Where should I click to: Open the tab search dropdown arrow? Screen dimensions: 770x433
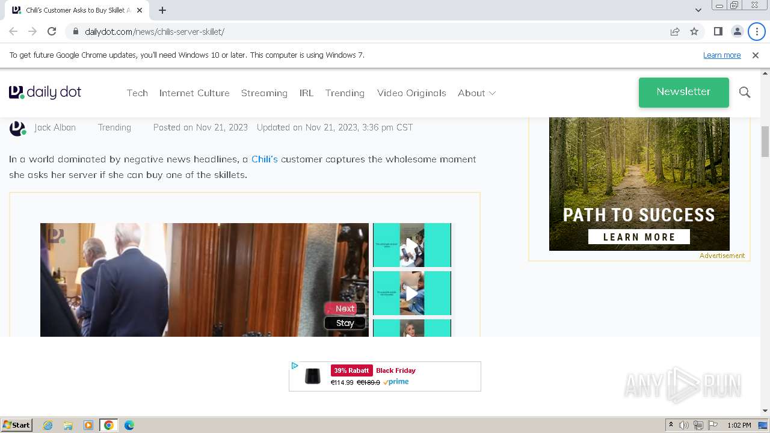[x=698, y=10]
